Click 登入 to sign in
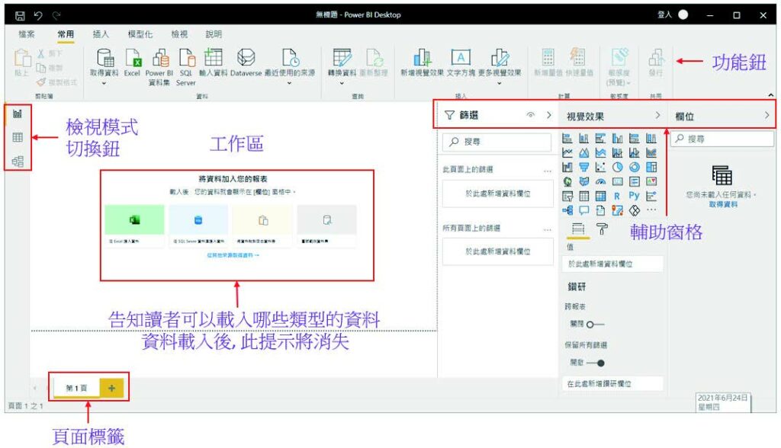781x448 pixels. click(x=664, y=14)
